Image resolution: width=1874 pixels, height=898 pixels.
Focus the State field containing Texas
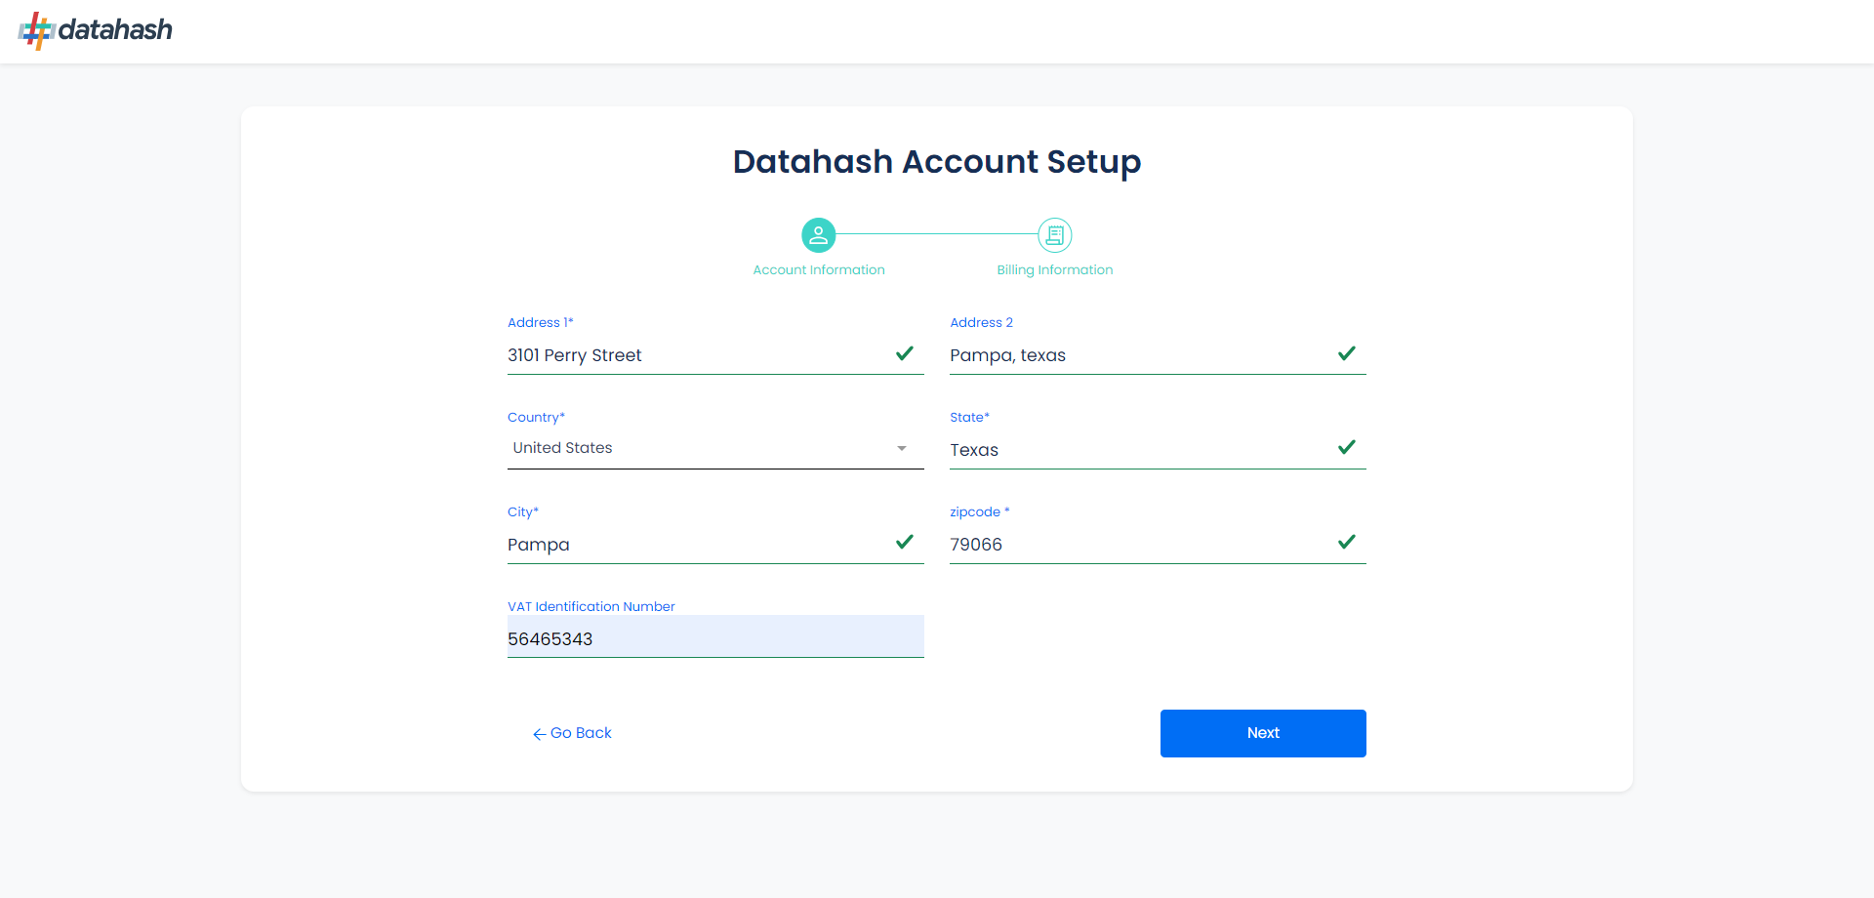point(1158,450)
